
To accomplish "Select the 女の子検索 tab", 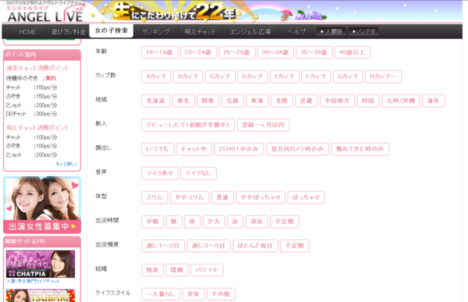I will pos(112,30).
